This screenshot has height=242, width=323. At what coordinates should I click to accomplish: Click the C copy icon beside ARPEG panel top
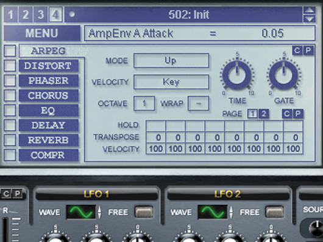tap(297, 50)
